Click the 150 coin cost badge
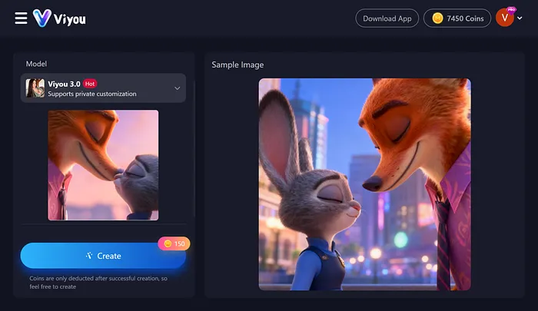 [174, 243]
